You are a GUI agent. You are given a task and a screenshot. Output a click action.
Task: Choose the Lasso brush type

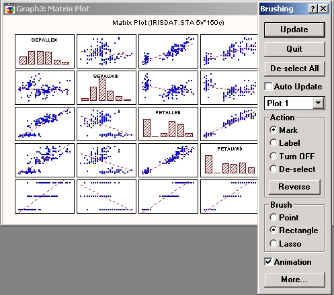tap(274, 243)
